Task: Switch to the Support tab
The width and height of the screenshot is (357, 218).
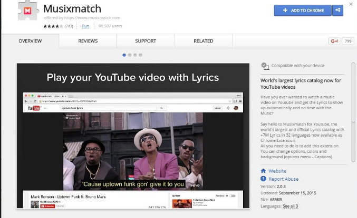Action: coord(146,41)
